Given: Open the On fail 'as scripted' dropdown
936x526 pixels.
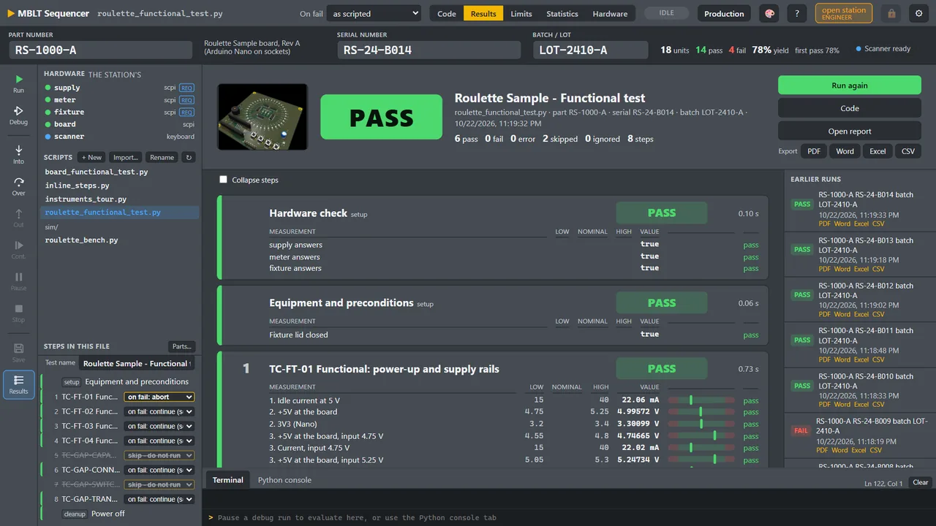Looking at the screenshot, I should pyautogui.click(x=374, y=13).
